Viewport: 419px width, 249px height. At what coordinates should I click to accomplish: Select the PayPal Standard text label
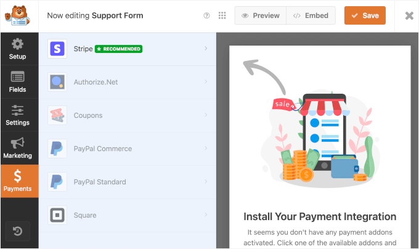pos(100,182)
